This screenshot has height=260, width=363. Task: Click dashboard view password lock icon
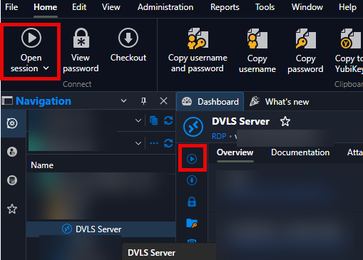click(192, 202)
